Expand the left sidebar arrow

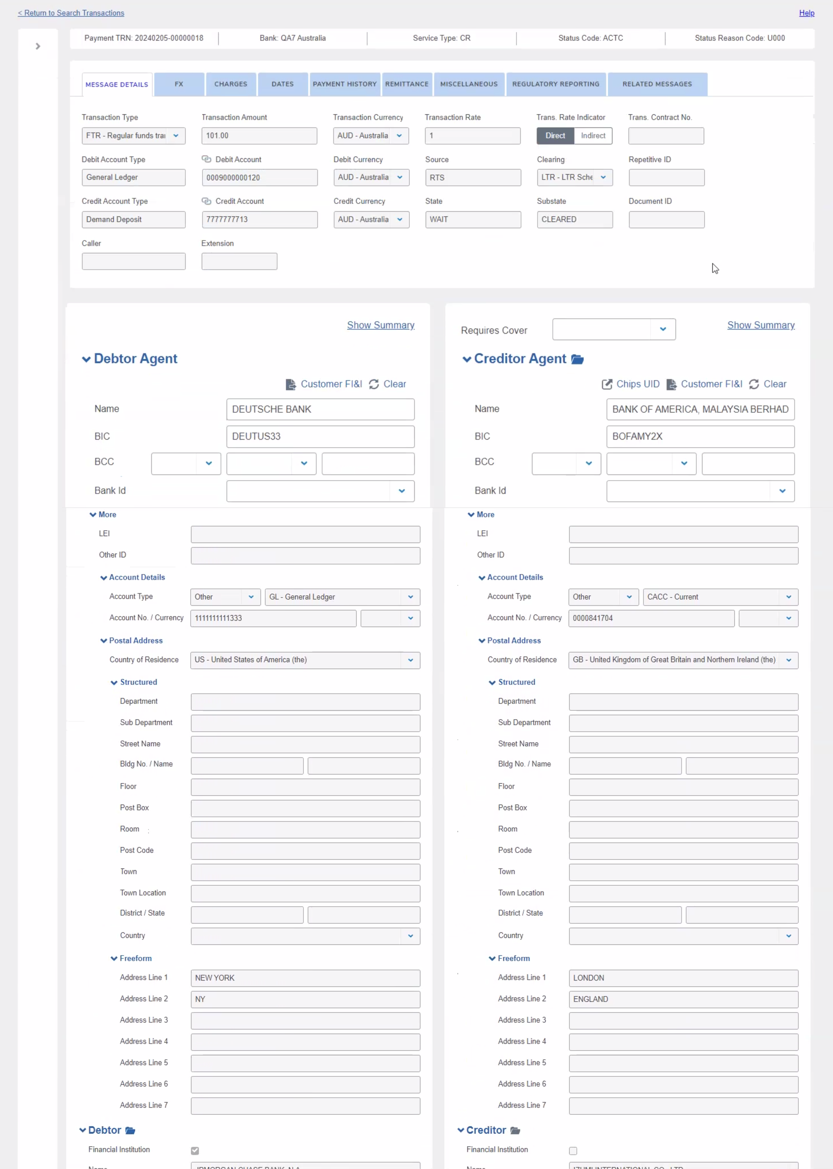[37, 46]
